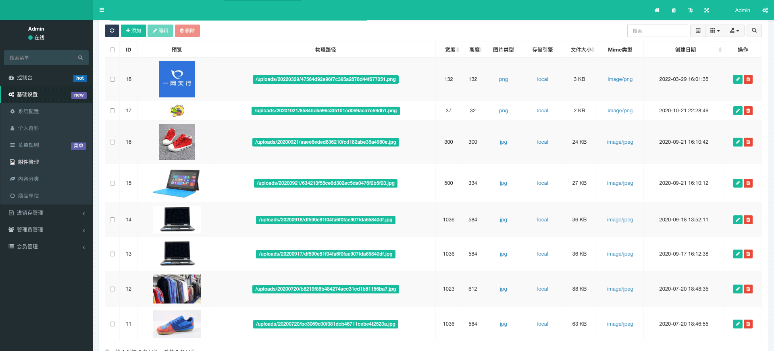Delete the row with ID 18
The width and height of the screenshot is (774, 351).
coord(748,79)
